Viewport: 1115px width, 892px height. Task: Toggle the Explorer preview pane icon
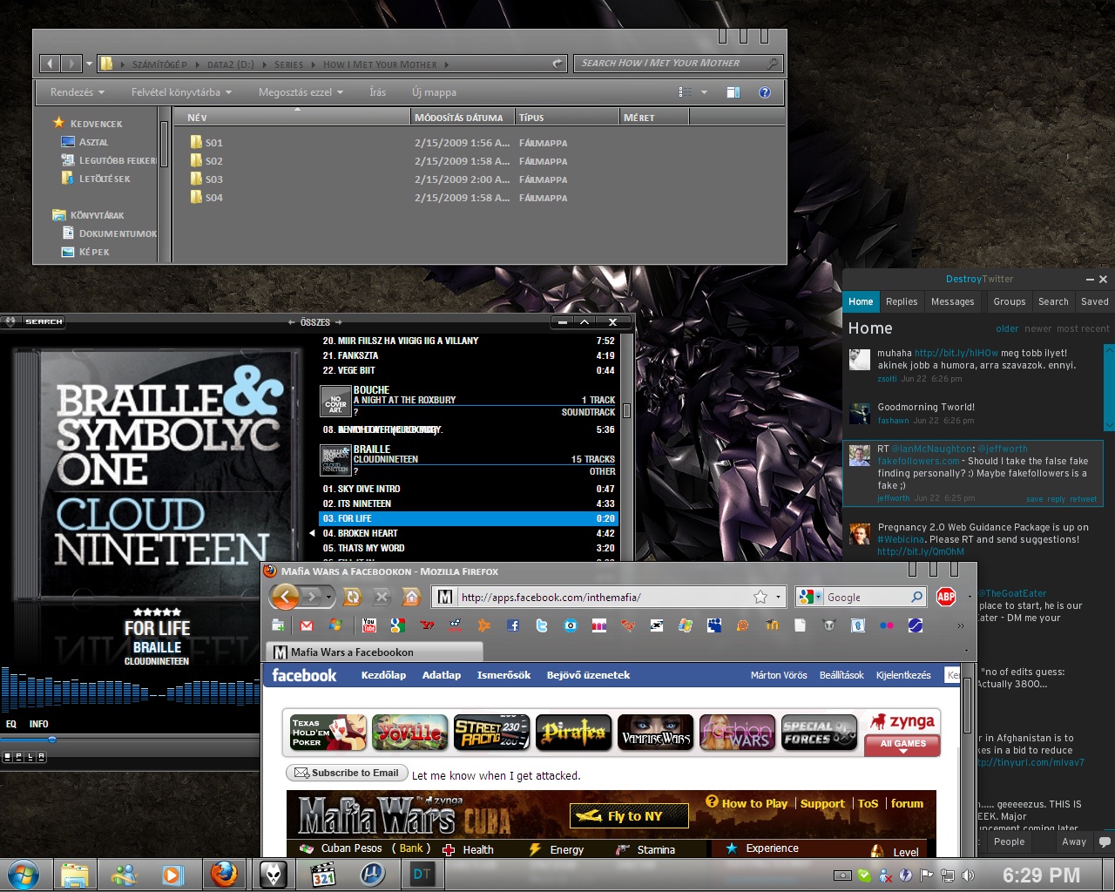click(733, 92)
